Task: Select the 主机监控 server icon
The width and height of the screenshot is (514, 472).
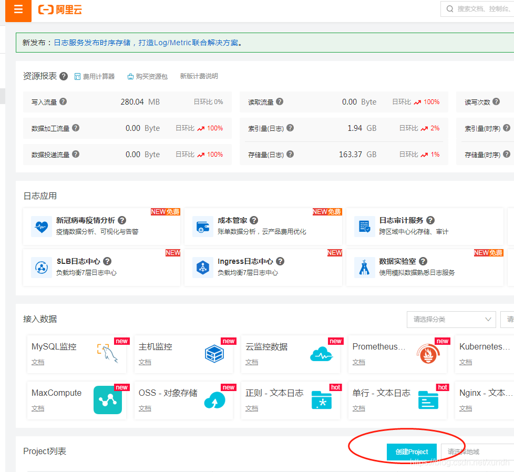Action: coord(214,354)
